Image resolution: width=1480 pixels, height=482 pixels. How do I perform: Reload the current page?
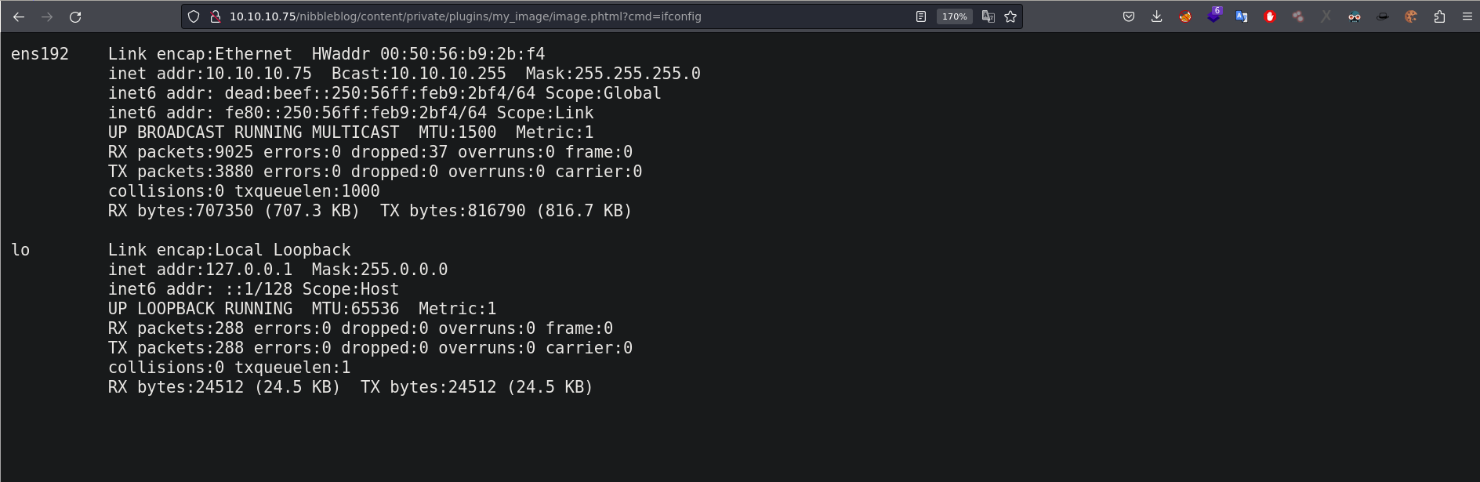tap(75, 16)
